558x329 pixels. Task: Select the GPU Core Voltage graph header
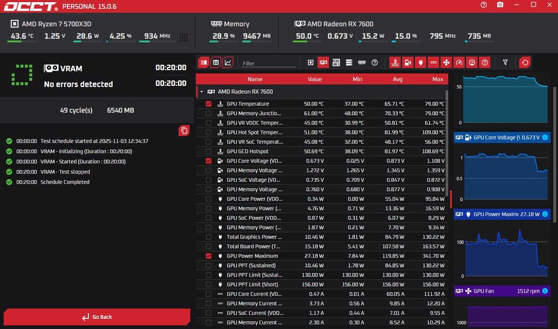502,137
